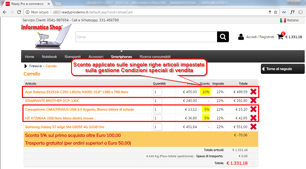306x169 pixels.
Task: Edit quantity for Samsung Galaxy S7
Action: [158, 127]
